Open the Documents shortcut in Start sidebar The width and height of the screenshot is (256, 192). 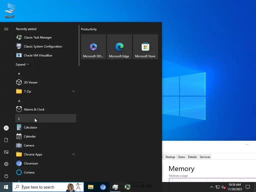pyautogui.click(x=6, y=140)
